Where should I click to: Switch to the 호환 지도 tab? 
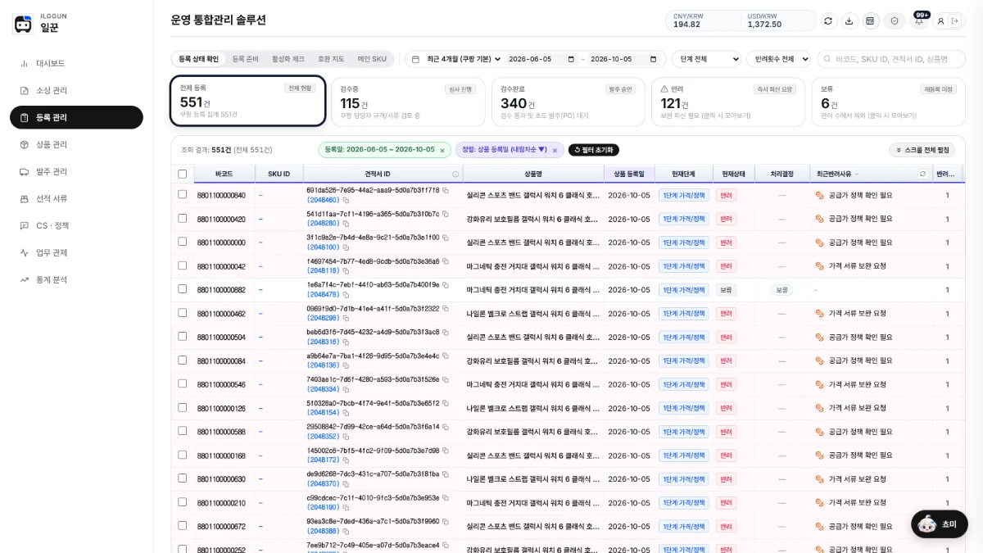tap(331, 59)
